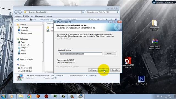Screen dimensions: 176x99
Task: Expand the Compartir con dropdown
Action: [46, 20]
